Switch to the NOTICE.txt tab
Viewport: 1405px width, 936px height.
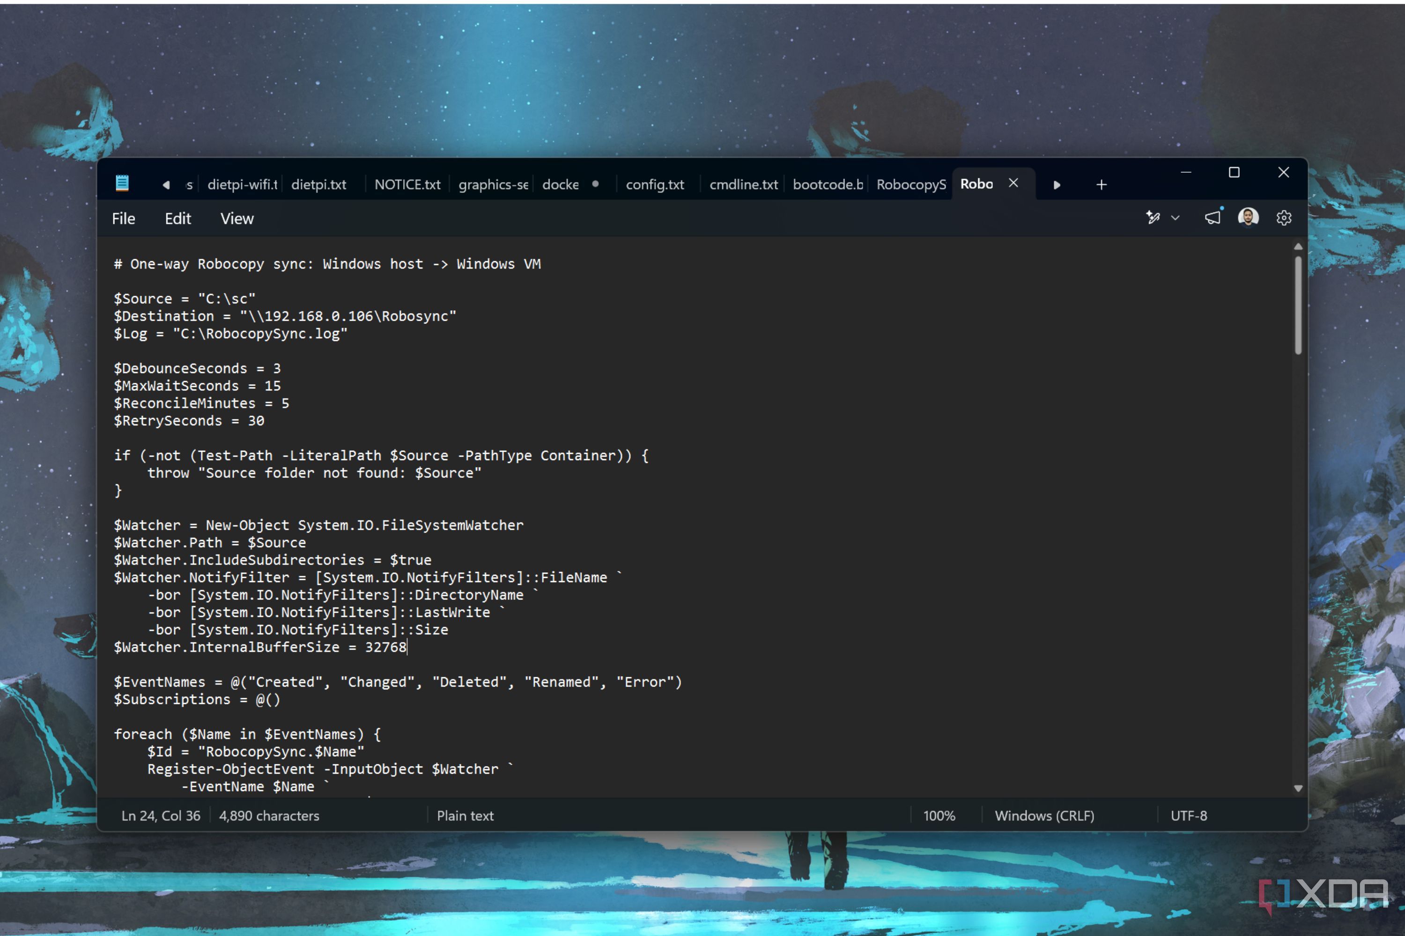point(407,184)
